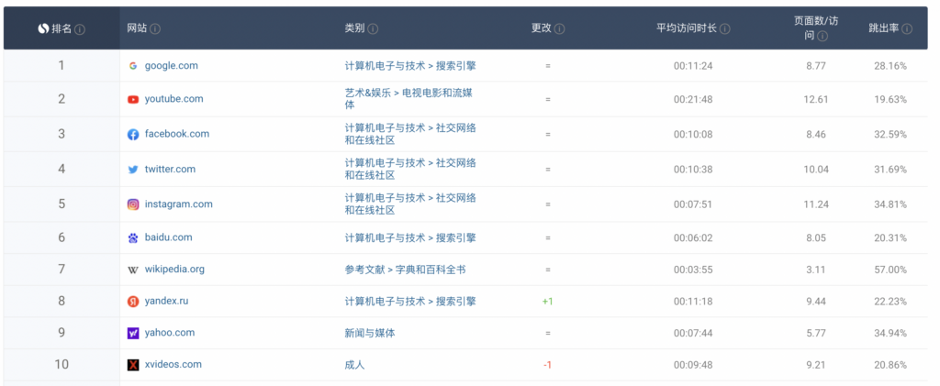940x386 pixels.
Task: Open youtube.com's 艺术&娱乐 > 电视电影和流媒体 category
Action: (x=410, y=99)
